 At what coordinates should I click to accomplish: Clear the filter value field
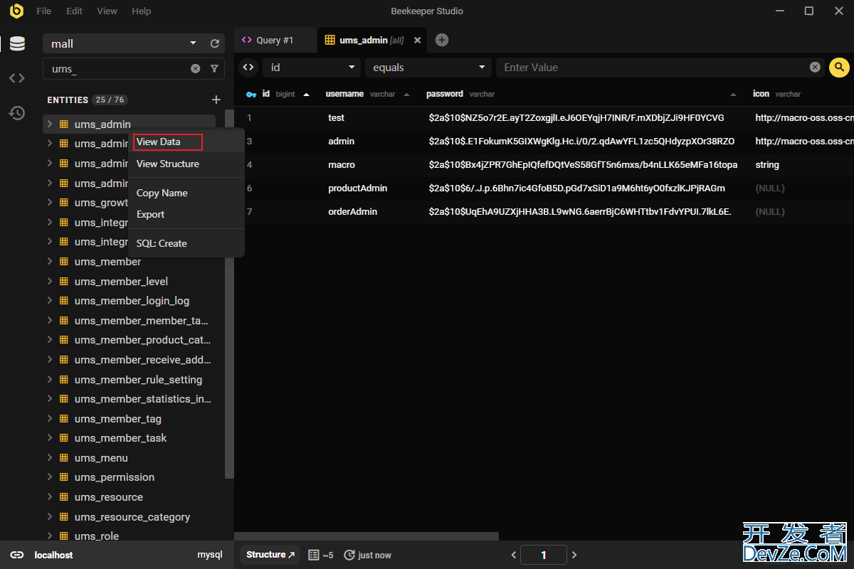coord(815,68)
